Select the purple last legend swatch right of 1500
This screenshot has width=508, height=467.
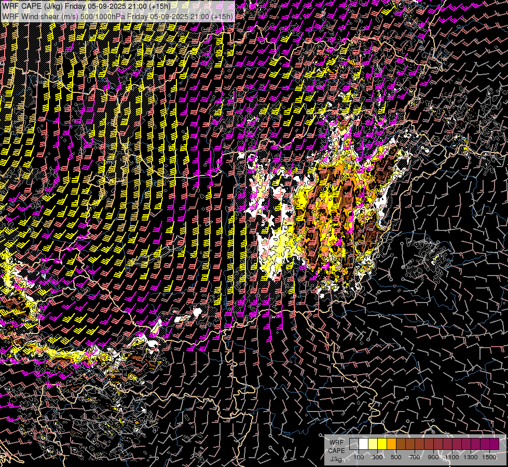point(495,444)
